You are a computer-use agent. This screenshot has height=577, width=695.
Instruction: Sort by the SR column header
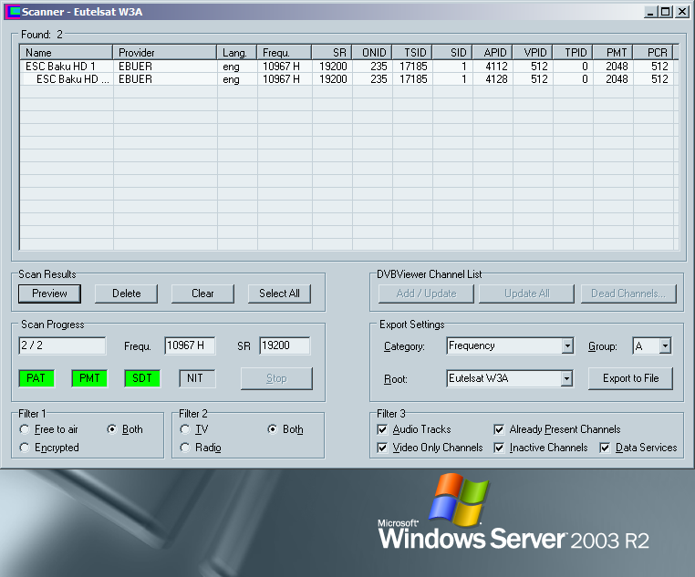332,52
